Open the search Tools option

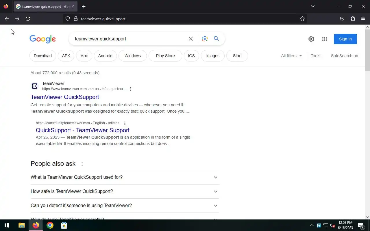315,56
